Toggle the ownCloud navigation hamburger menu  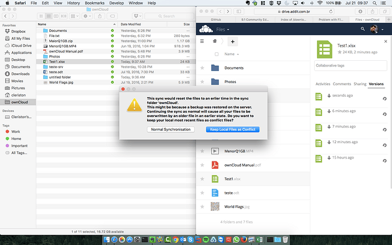click(202, 41)
